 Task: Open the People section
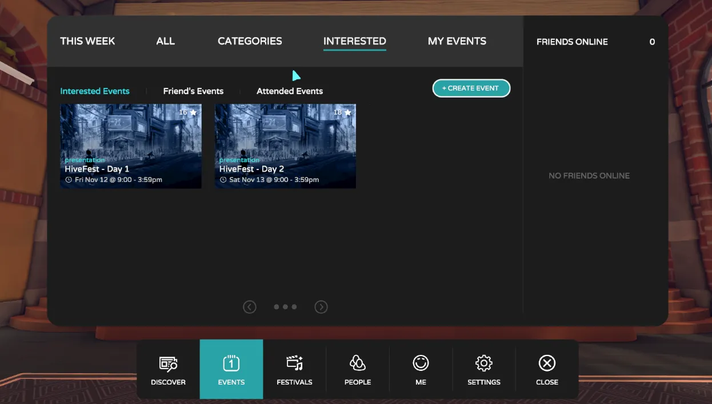click(358, 369)
